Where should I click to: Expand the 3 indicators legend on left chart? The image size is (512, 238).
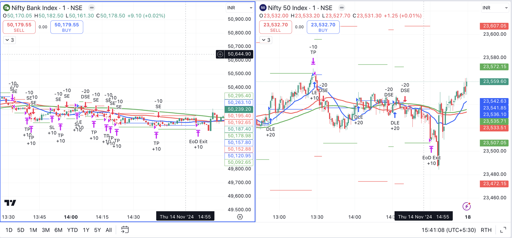point(10,40)
